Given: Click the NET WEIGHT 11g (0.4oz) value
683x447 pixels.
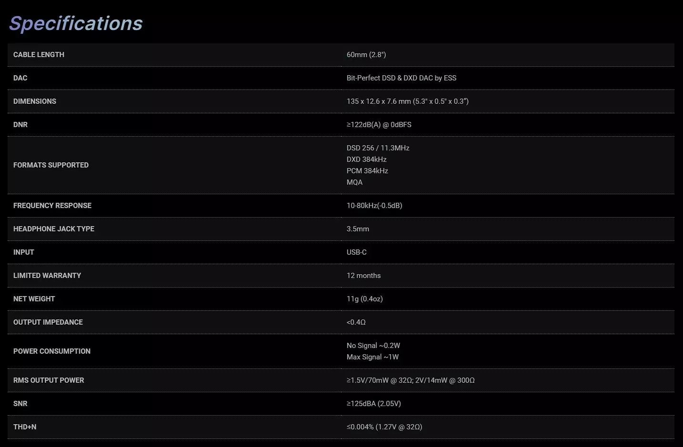Looking at the screenshot, I should tap(365, 299).
